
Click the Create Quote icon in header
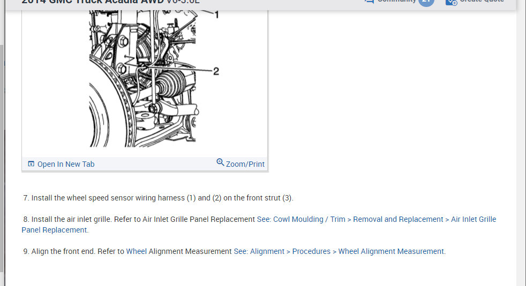[x=451, y=2]
